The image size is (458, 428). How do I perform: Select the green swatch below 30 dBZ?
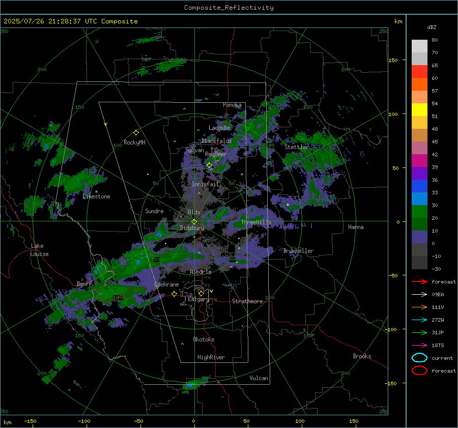pyautogui.click(x=419, y=212)
